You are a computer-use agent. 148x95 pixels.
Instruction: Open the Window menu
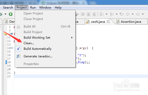(45, 8)
